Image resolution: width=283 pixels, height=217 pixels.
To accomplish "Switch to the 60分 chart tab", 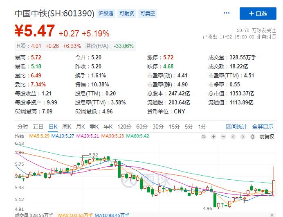I will [x=142, y=127].
